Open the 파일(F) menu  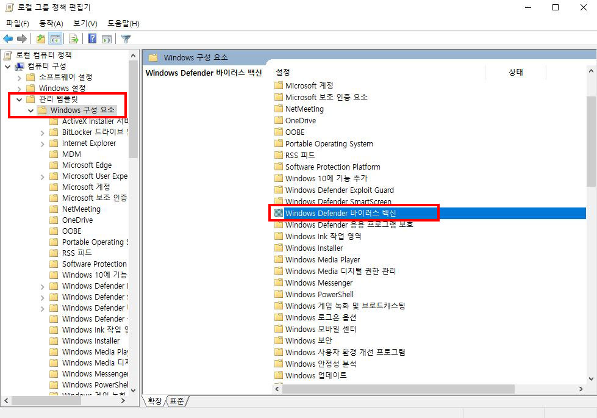point(18,24)
